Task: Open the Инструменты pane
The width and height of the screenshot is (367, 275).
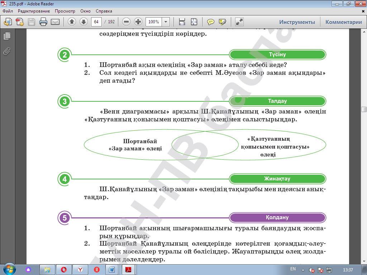Action: pyautogui.click(x=297, y=22)
